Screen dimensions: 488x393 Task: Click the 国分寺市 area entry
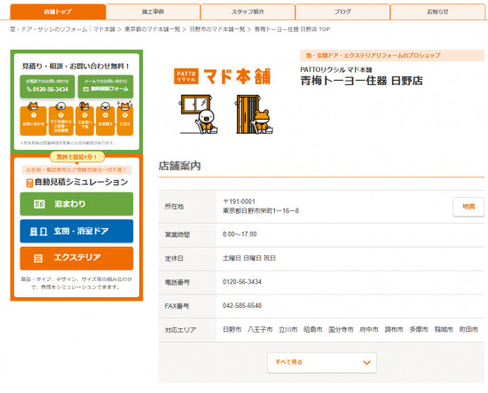click(x=341, y=329)
